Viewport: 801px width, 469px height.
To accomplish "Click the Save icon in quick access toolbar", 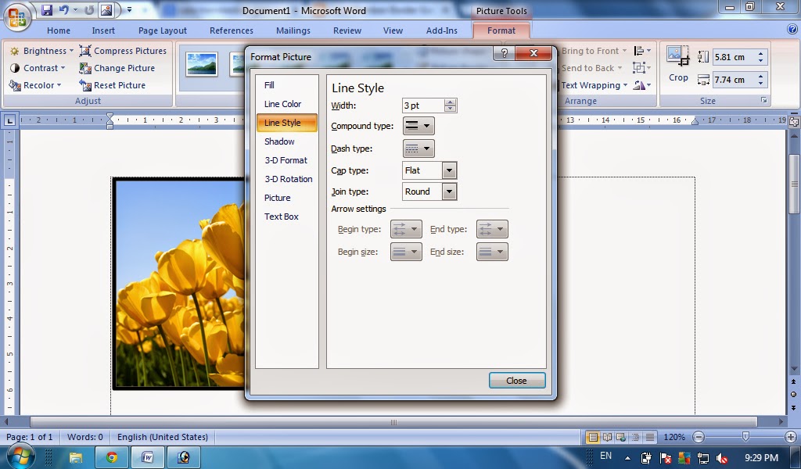I will point(48,9).
